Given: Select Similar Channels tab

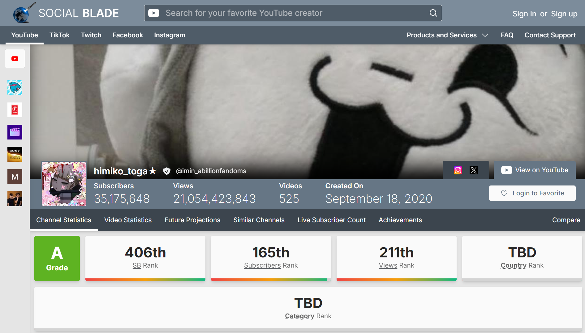Looking at the screenshot, I should tap(259, 220).
